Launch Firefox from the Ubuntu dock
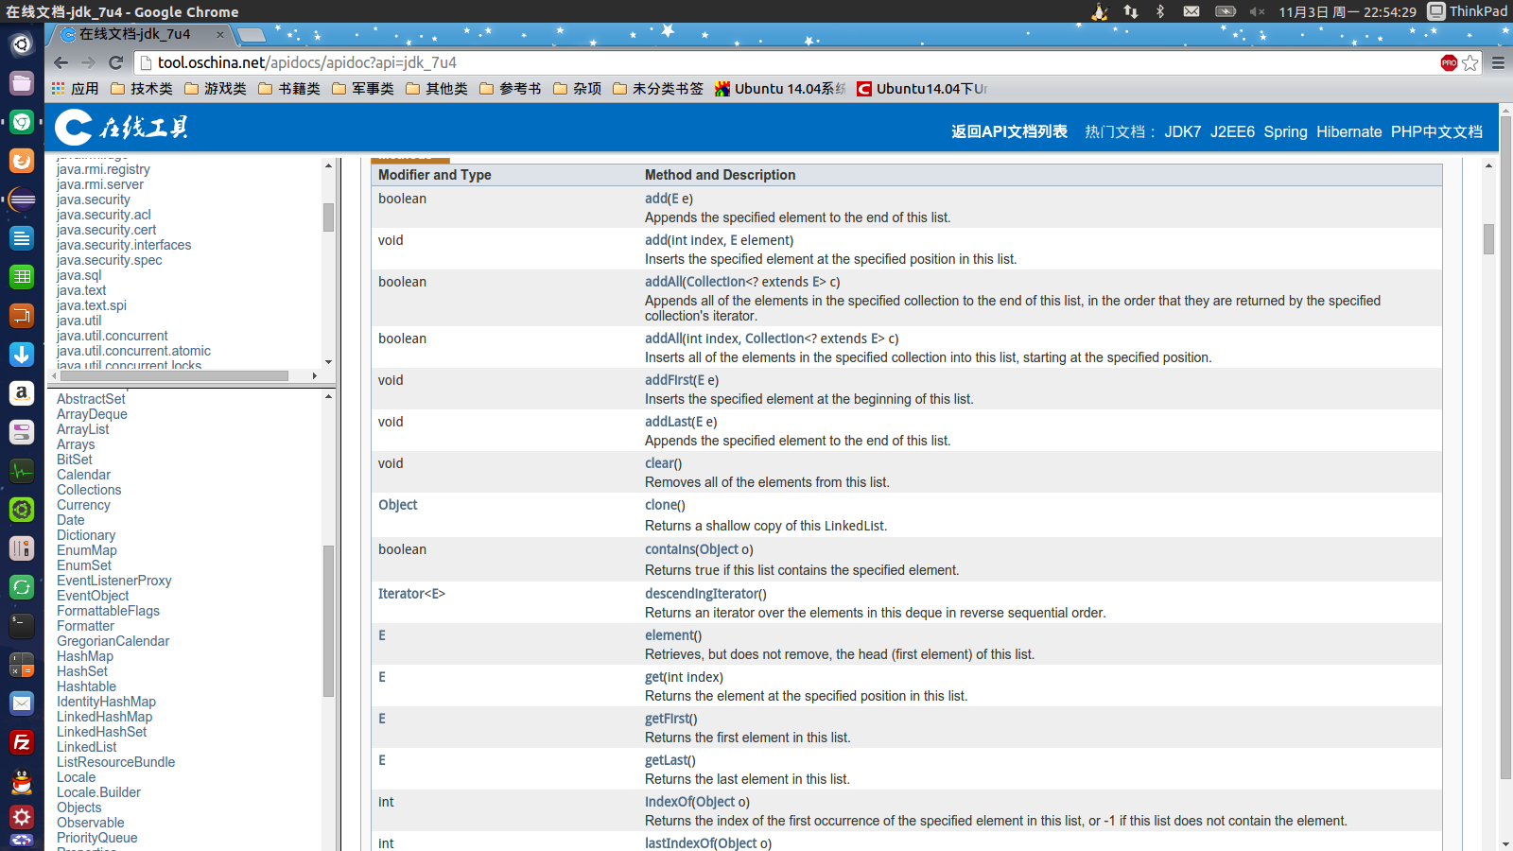The height and width of the screenshot is (851, 1513). coord(22,161)
